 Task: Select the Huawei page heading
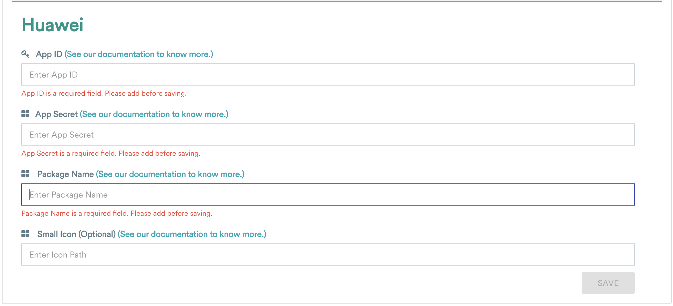53,25
